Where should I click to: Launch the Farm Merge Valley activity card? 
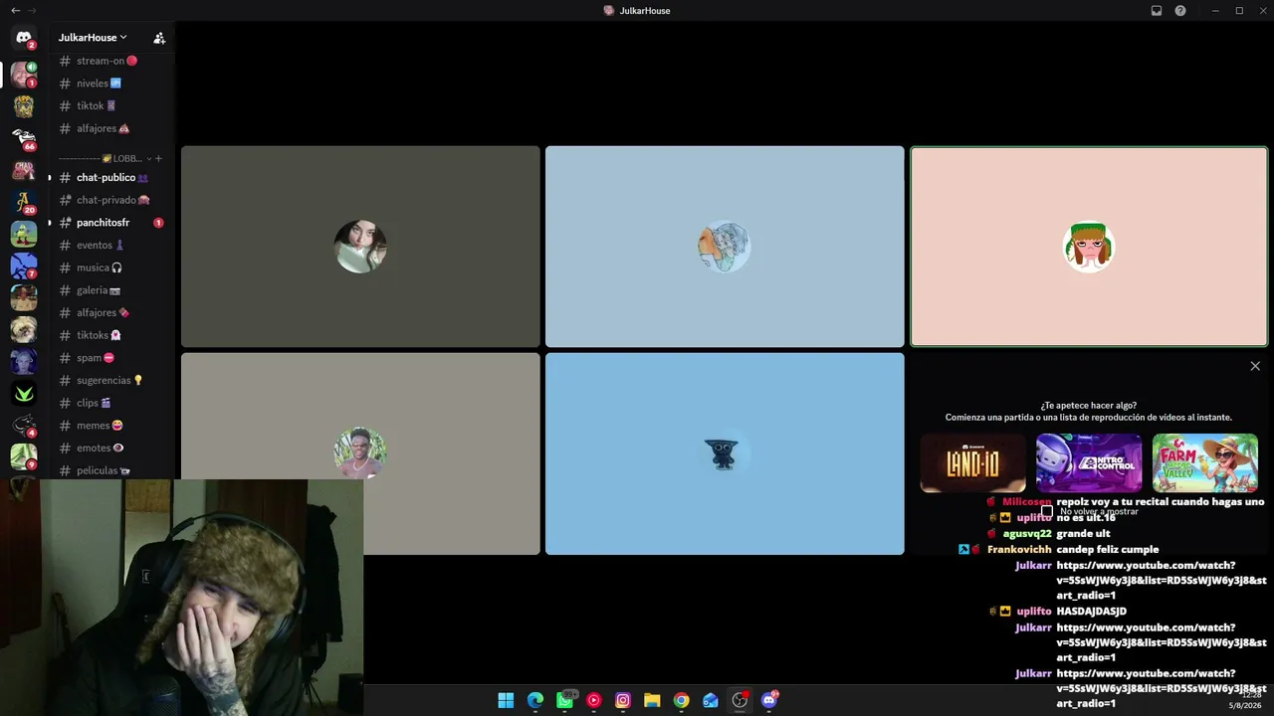click(1205, 463)
